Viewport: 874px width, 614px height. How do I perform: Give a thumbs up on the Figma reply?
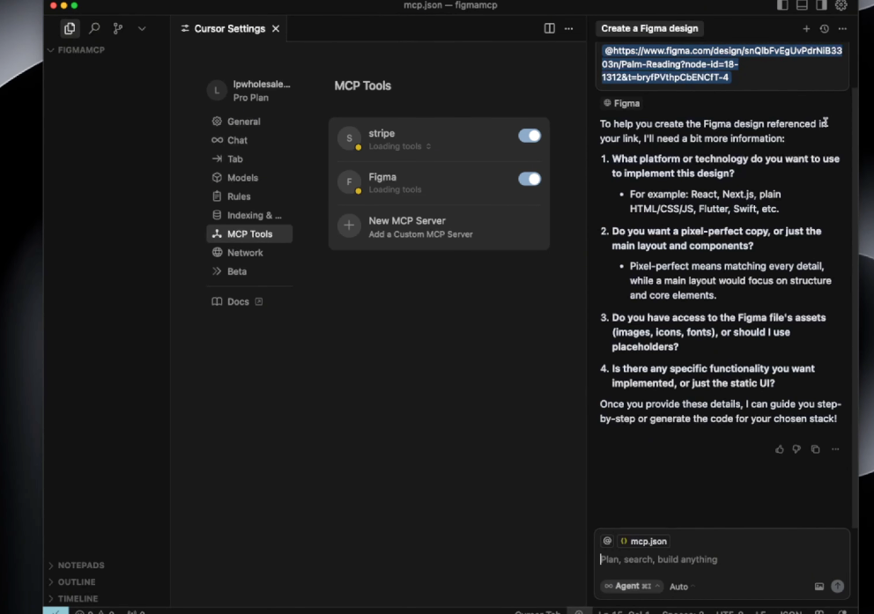click(x=779, y=449)
